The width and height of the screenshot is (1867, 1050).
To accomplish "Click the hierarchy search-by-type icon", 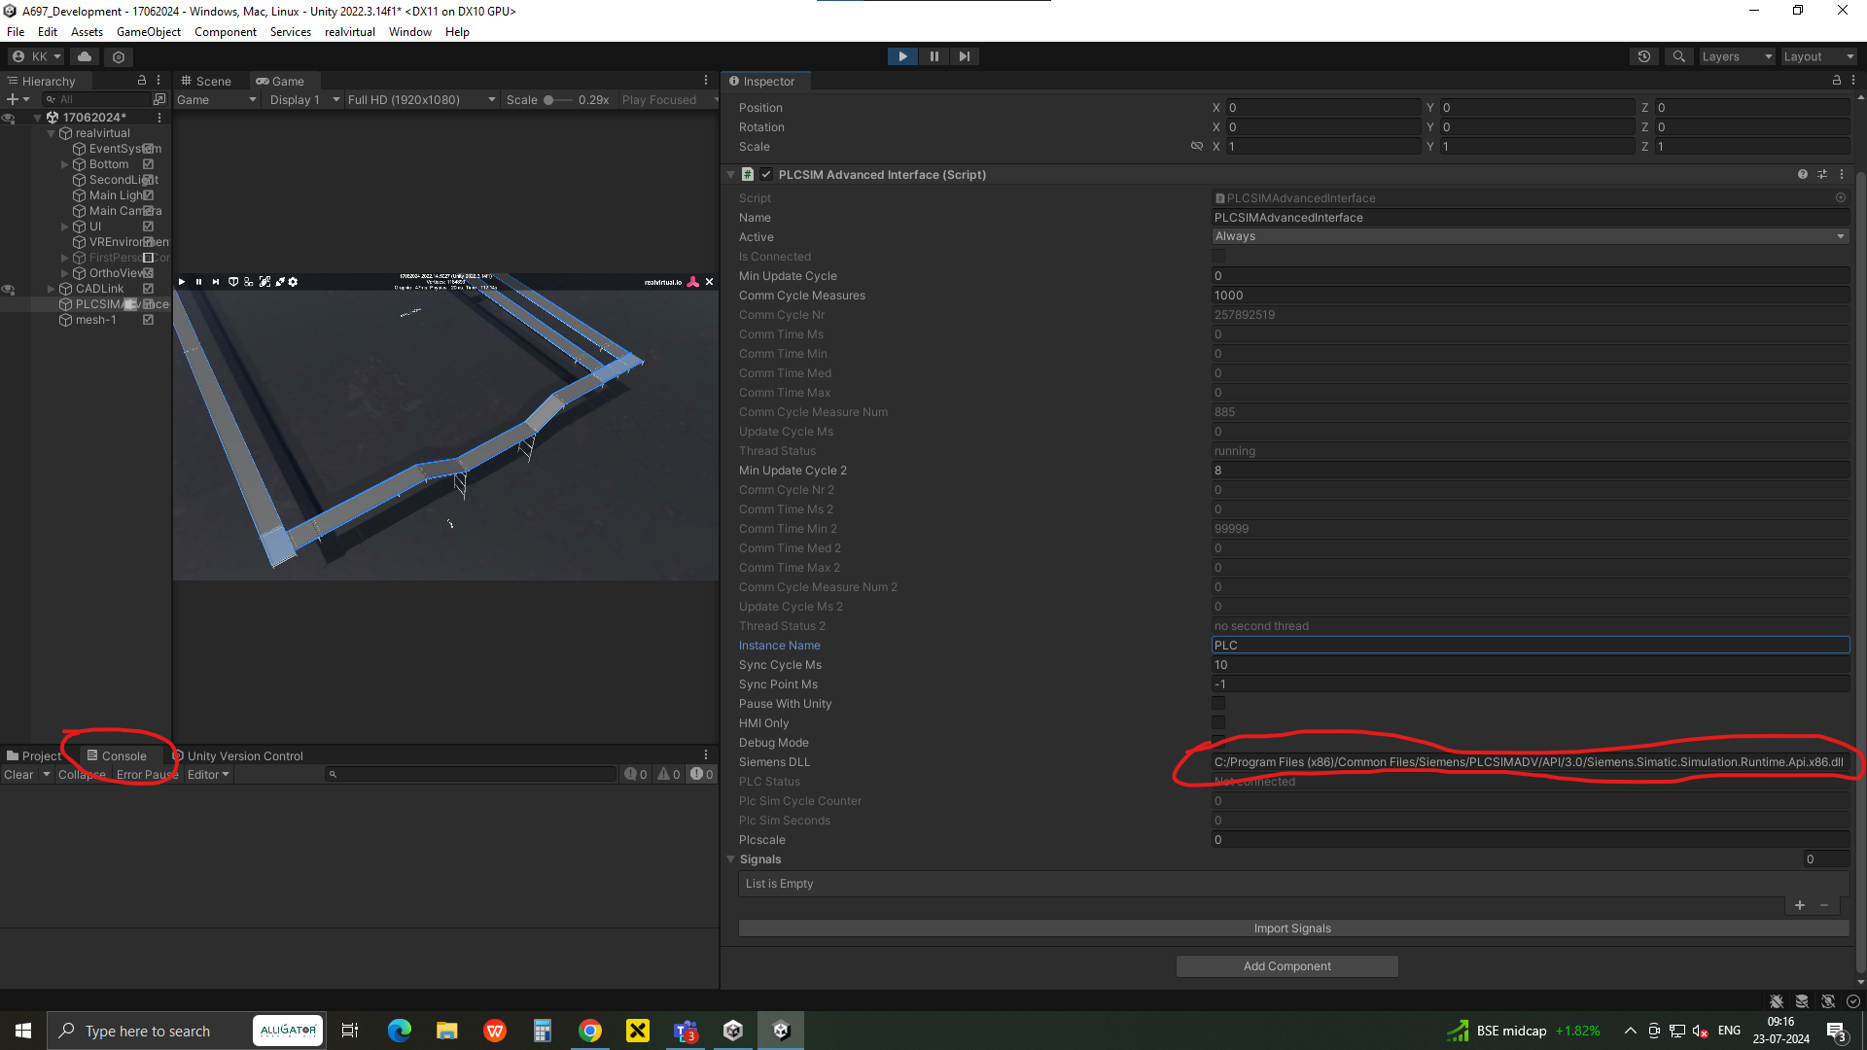I will click(x=159, y=99).
